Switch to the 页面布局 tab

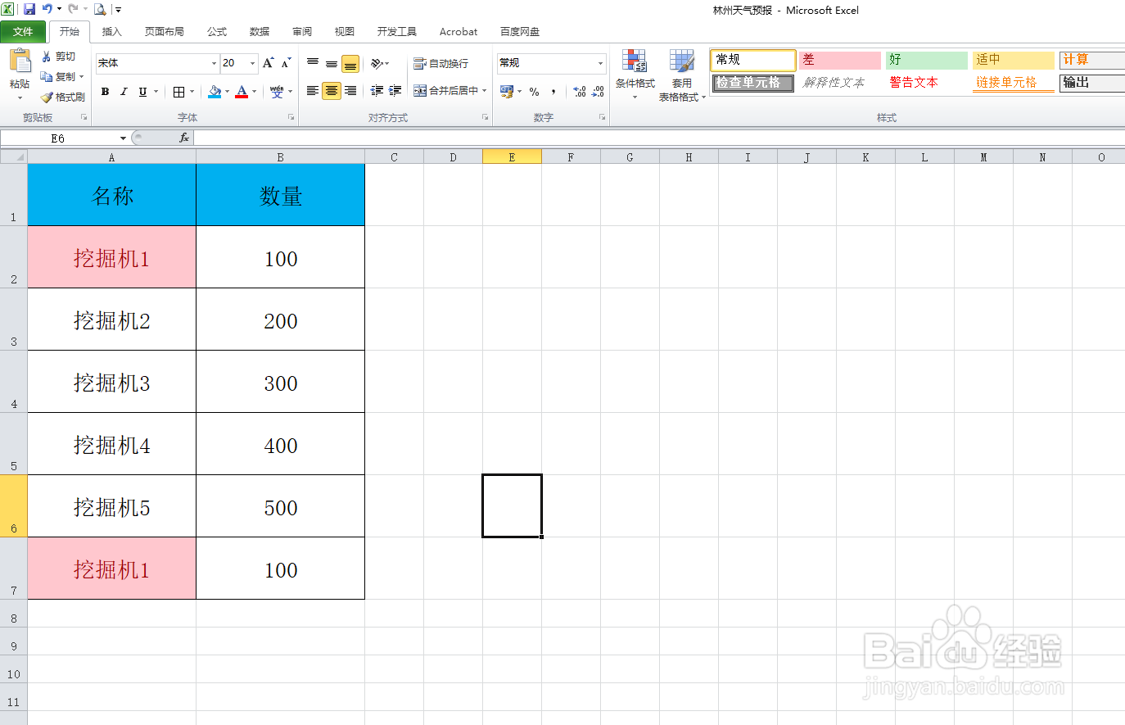coord(164,31)
